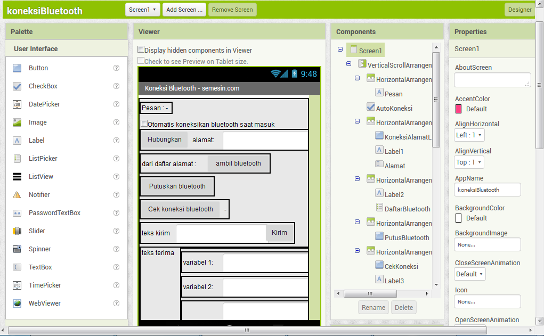Open the AlignHorizontal dropdown
This screenshot has height=336, width=544.
(x=469, y=135)
